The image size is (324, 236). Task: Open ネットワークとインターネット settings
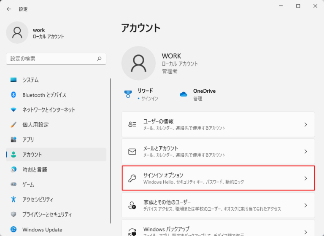(49, 110)
